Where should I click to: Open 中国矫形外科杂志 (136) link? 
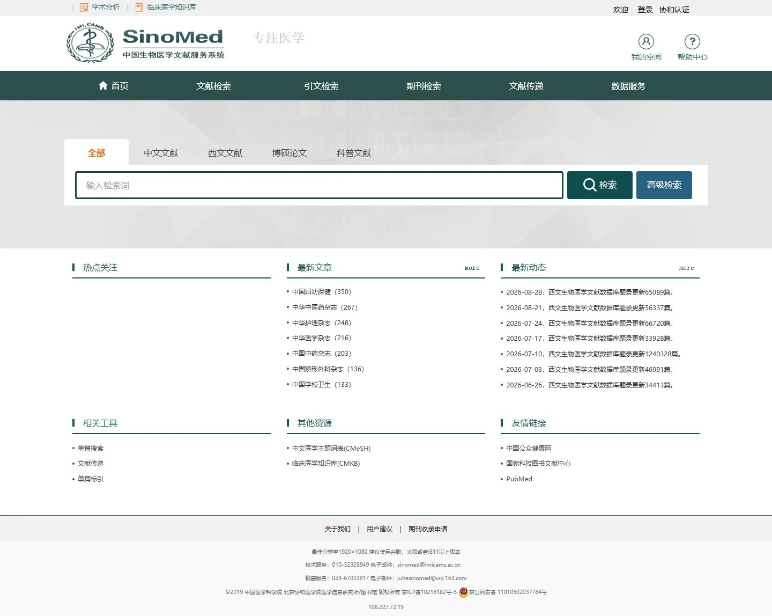coord(328,369)
